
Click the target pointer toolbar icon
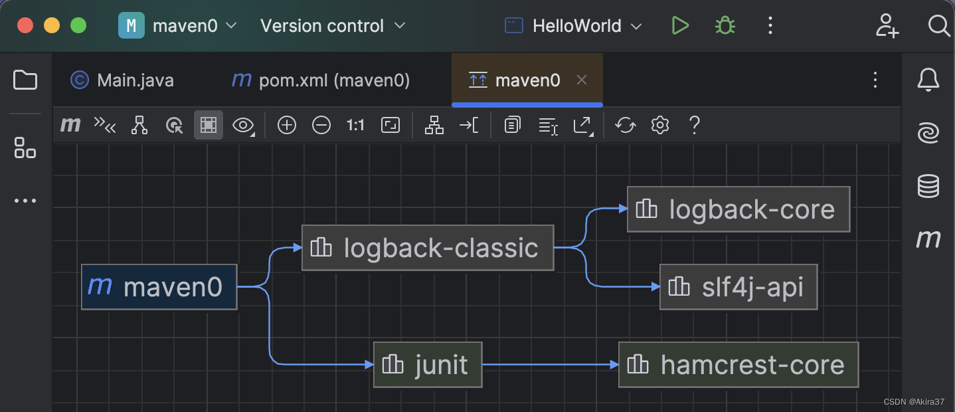click(x=174, y=125)
